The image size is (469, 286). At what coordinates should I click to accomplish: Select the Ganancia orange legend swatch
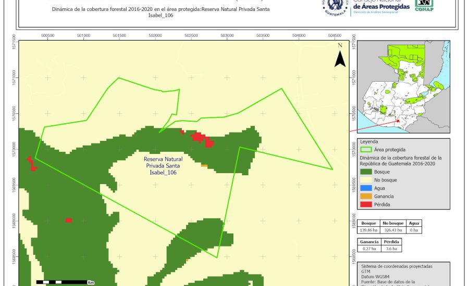(x=367, y=196)
